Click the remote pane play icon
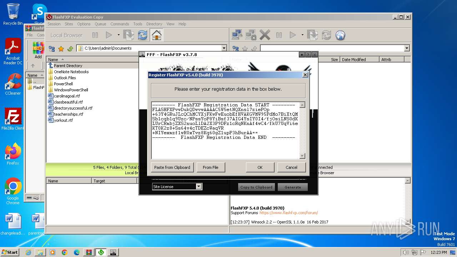The image size is (457, 257). pos(293,35)
